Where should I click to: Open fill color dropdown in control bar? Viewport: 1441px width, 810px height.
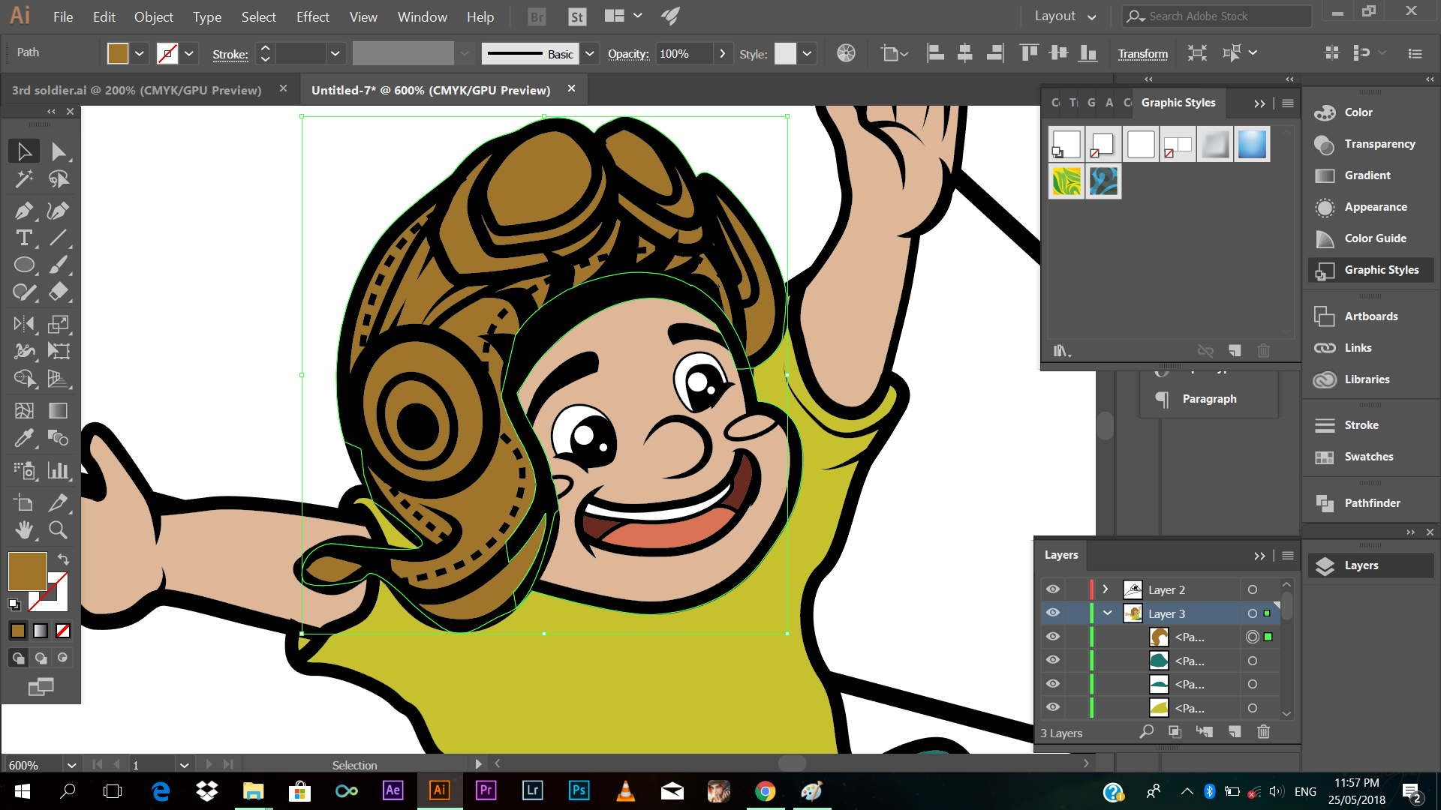tap(140, 53)
